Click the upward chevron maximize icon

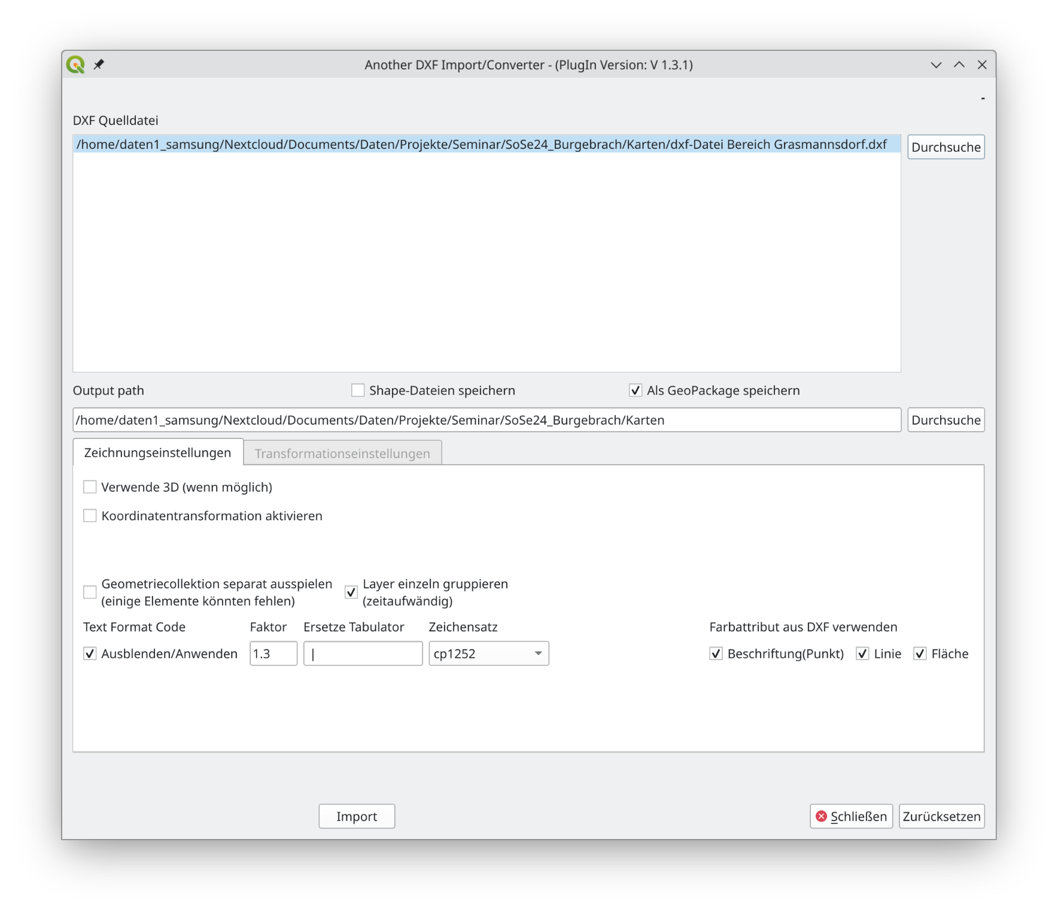[x=959, y=65]
